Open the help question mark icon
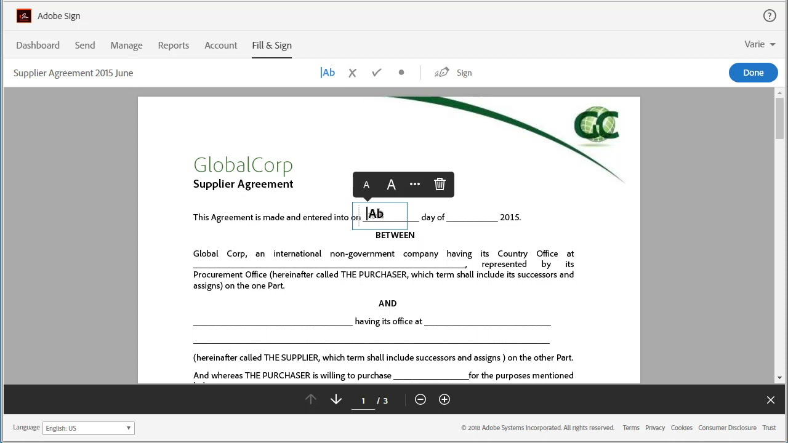Image resolution: width=788 pixels, height=443 pixels. 770,16
